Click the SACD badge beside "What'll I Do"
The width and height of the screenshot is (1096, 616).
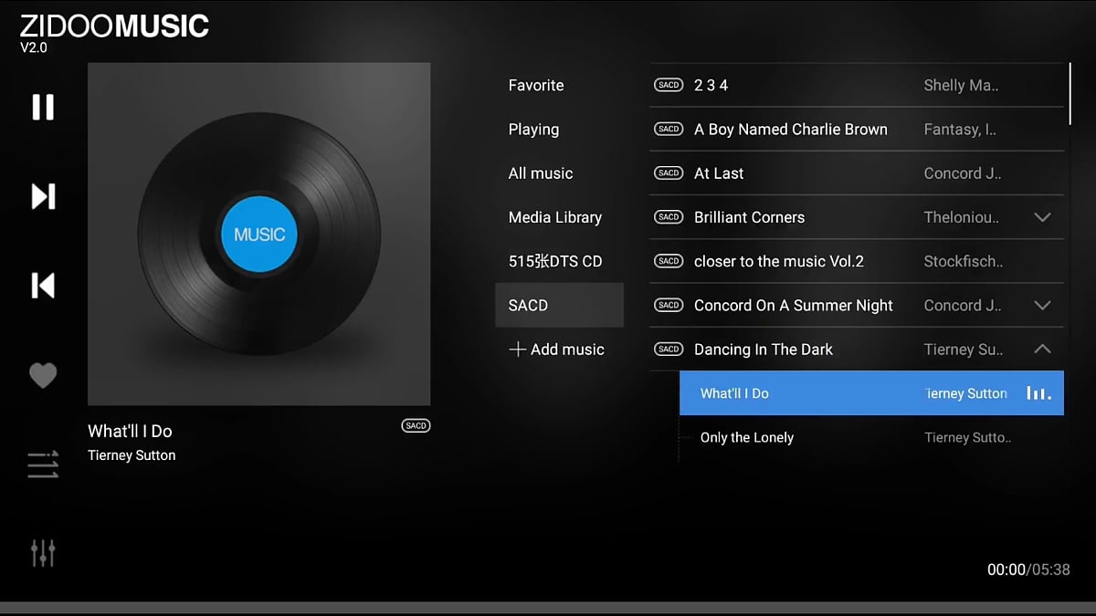tap(416, 425)
